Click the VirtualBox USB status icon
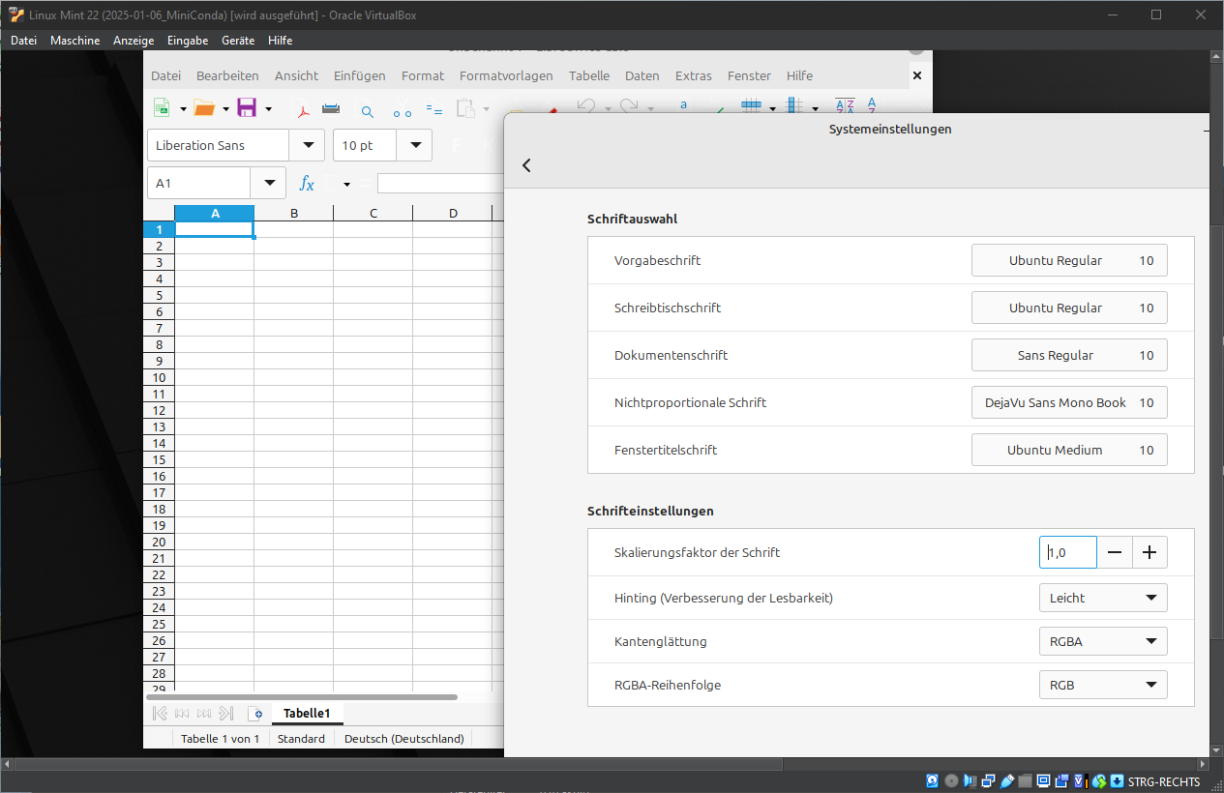This screenshot has width=1224, height=793. 1007,781
